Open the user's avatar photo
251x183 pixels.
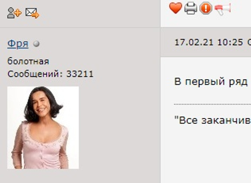click(x=43, y=128)
